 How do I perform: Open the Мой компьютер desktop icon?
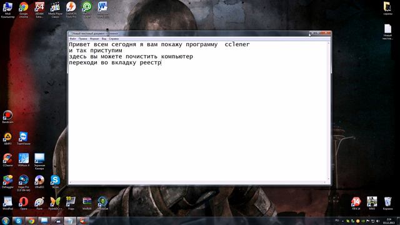7,10
